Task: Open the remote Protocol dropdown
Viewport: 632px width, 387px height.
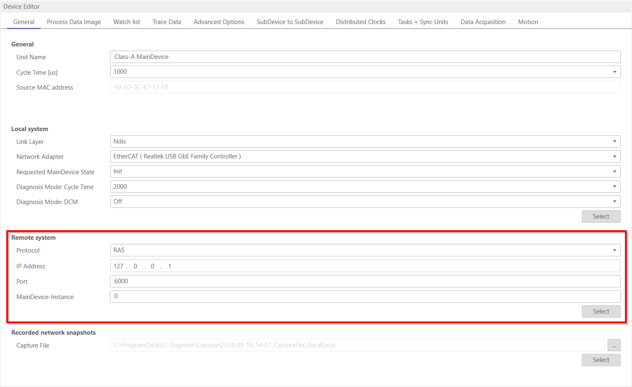Action: click(x=614, y=250)
